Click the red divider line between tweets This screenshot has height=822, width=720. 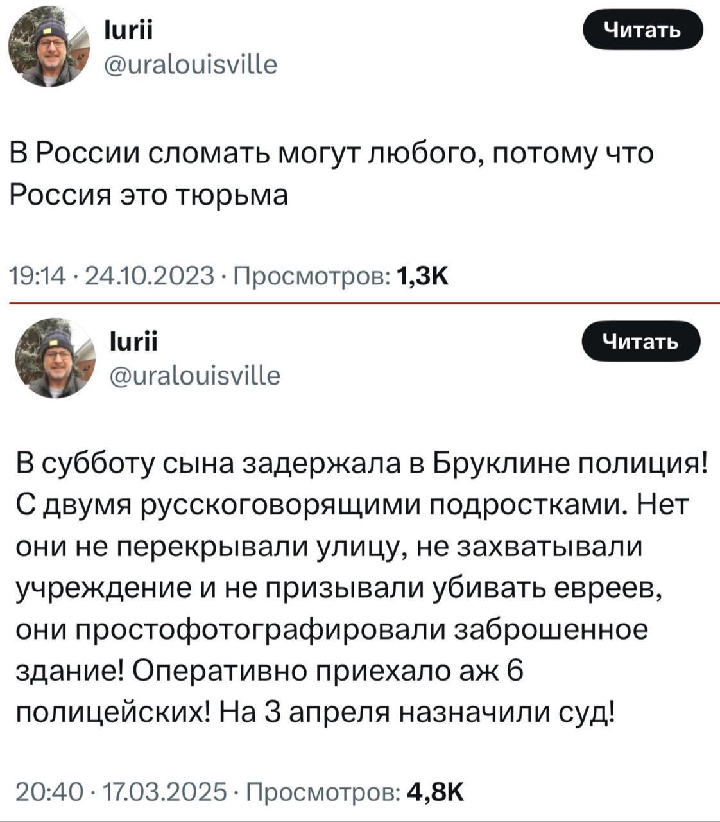tap(360, 301)
